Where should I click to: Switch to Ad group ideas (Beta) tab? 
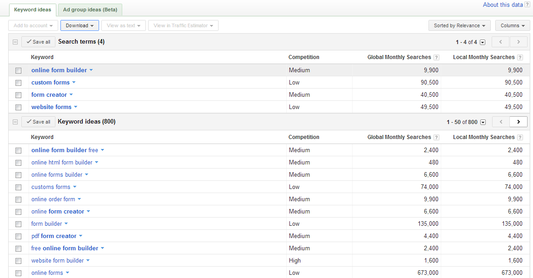[x=90, y=10]
